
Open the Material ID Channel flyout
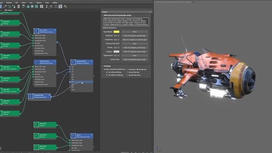coord(42,7)
